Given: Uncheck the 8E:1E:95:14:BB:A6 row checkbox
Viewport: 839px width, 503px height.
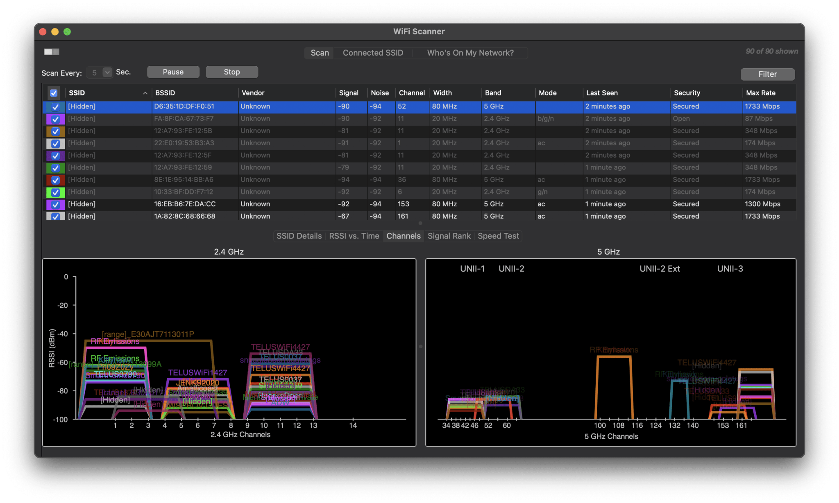Looking at the screenshot, I should pyautogui.click(x=55, y=180).
